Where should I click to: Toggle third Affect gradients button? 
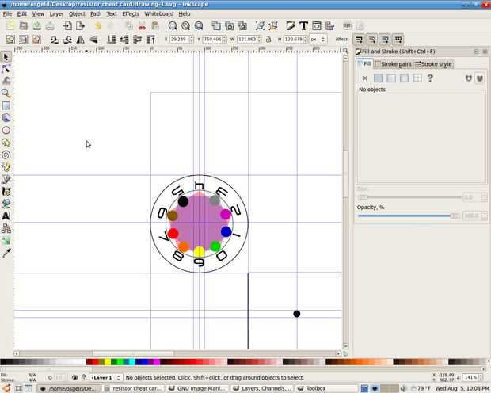tap(385, 40)
